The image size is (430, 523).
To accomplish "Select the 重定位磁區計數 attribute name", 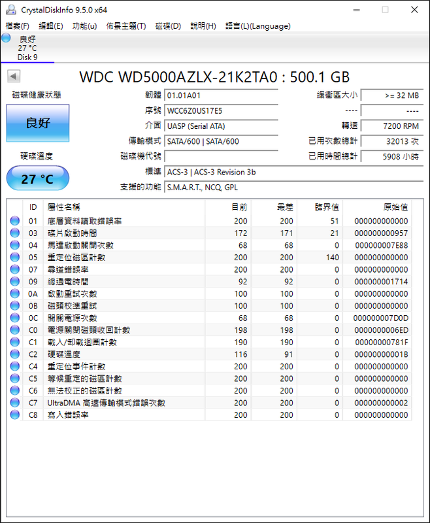I will click(76, 257).
